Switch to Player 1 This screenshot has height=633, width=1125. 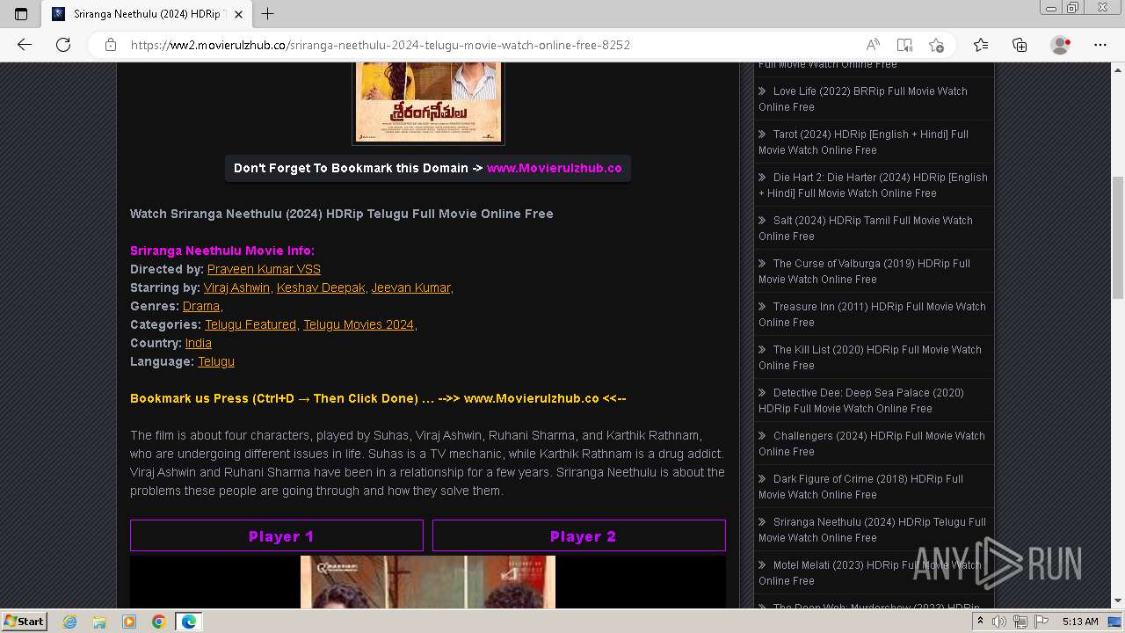277,535
